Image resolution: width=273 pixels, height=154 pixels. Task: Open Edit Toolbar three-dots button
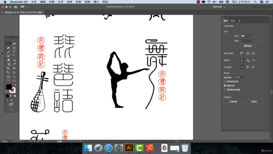(11, 110)
